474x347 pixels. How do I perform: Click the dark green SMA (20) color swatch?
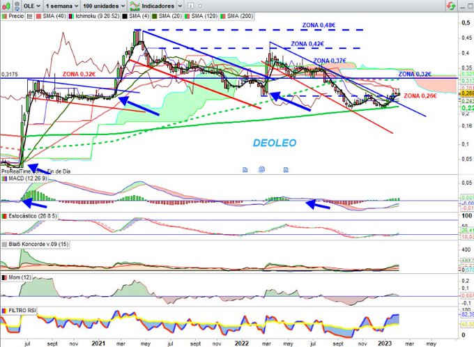tap(155, 16)
